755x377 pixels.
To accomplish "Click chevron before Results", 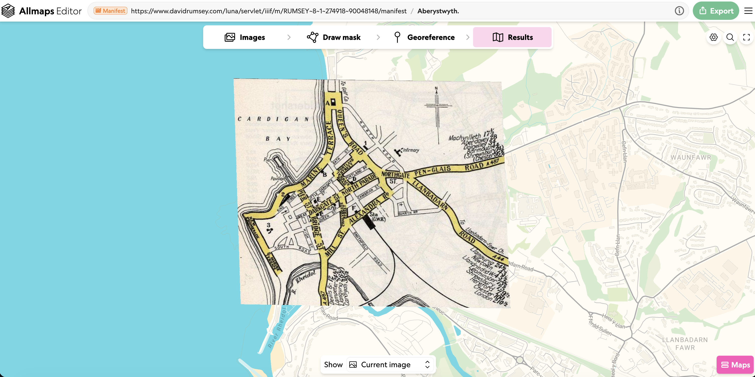I will 468,37.
